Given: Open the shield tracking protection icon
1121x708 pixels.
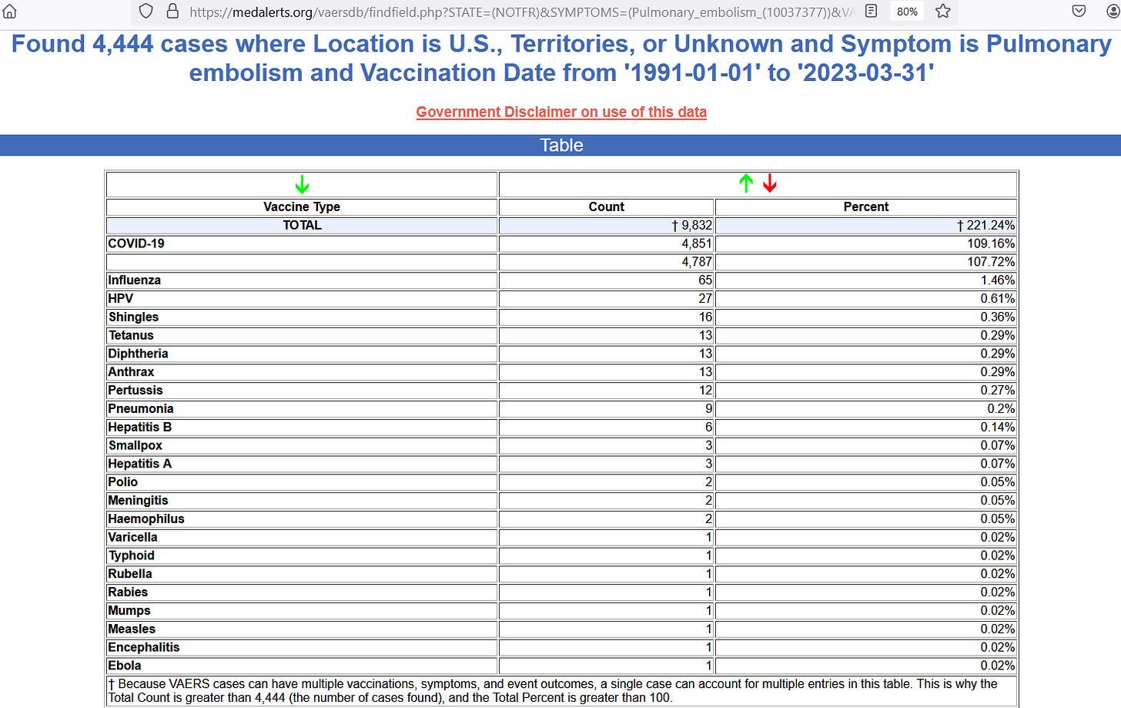Looking at the screenshot, I should coord(146,11).
